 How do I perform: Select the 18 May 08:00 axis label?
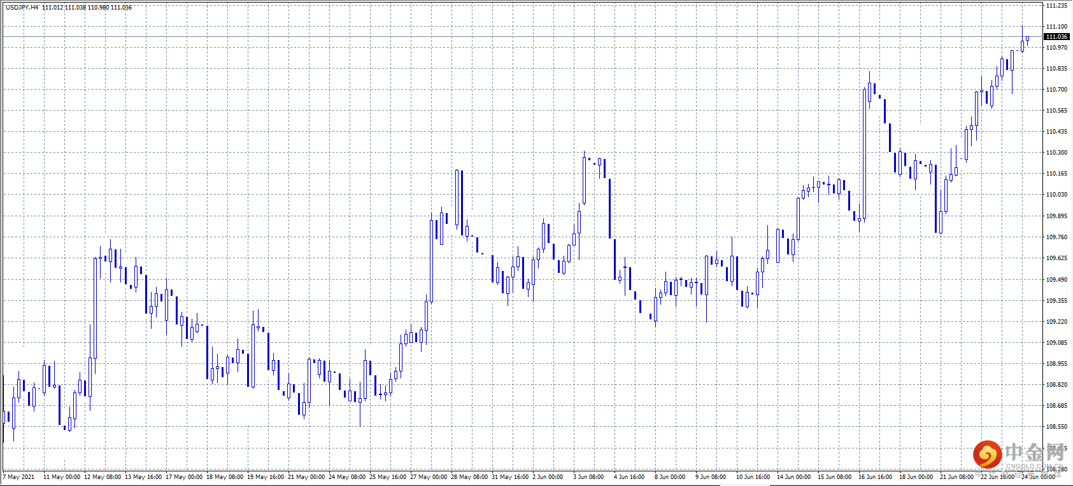[225, 477]
